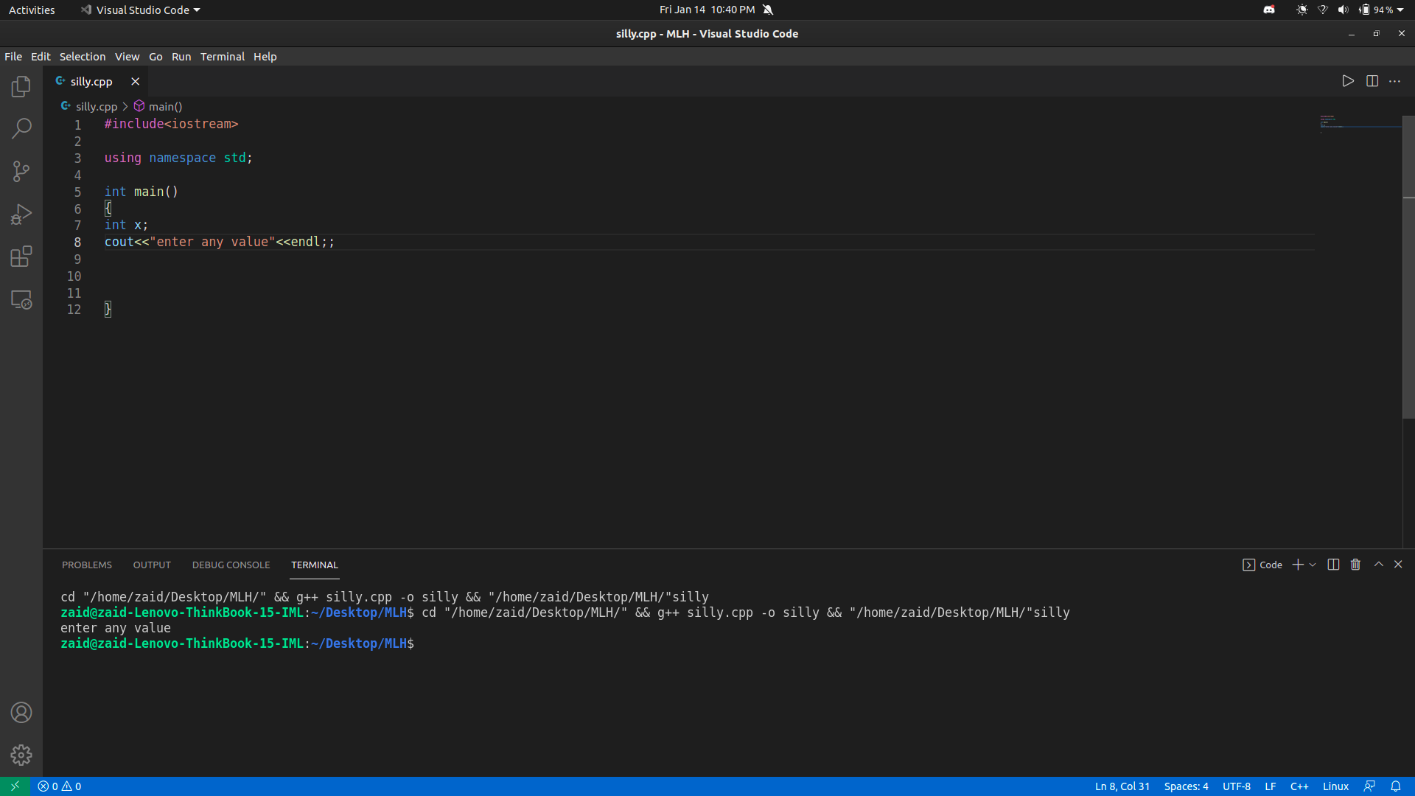Expand the new terminal launch profile dropdown

pyautogui.click(x=1313, y=565)
